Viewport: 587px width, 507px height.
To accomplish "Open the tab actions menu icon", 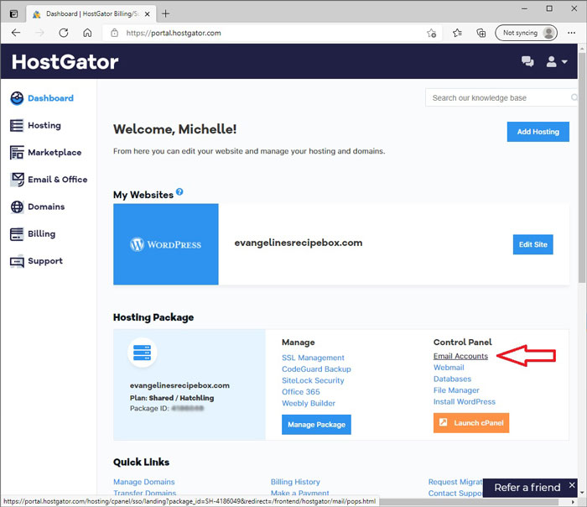I will 14,14.
